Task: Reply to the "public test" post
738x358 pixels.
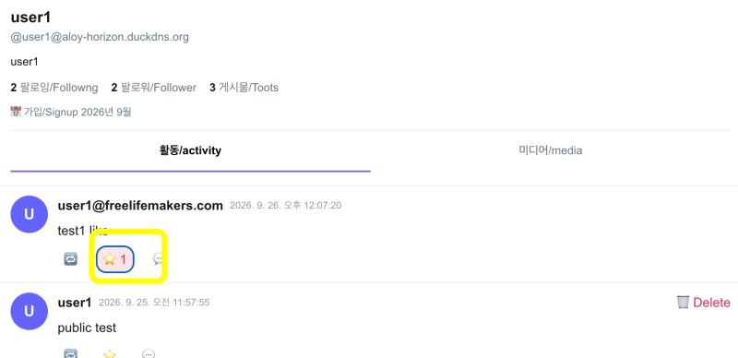Action: coord(149,353)
